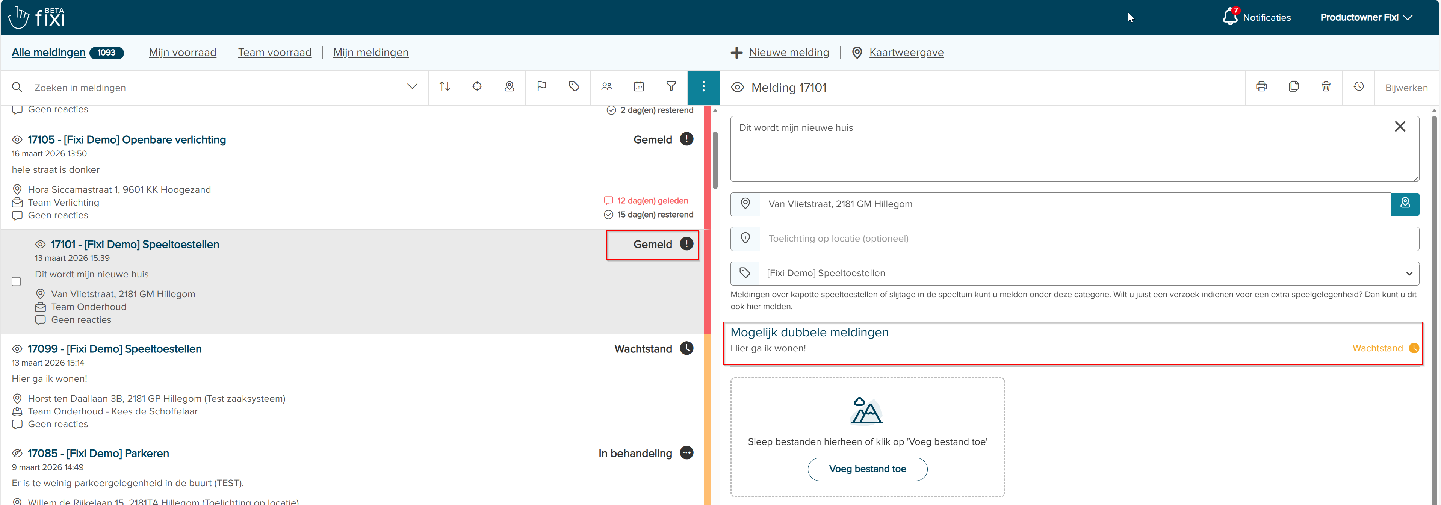Click the flag filter icon
Viewport: 1441px width, 505px height.
click(541, 87)
